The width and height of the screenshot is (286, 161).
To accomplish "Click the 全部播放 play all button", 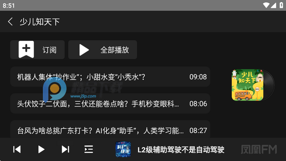I will click(103, 50).
